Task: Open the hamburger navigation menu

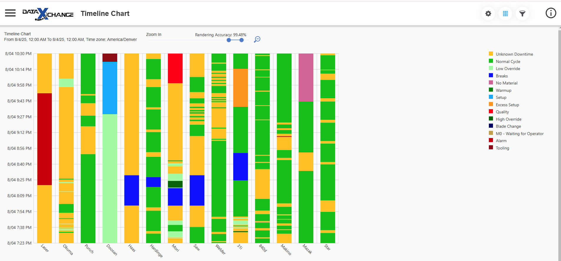Action: [x=10, y=13]
